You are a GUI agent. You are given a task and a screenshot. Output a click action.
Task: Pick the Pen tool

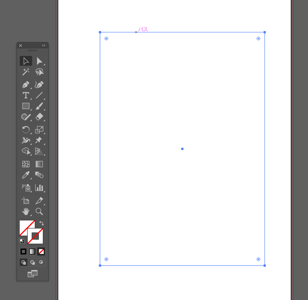26,84
